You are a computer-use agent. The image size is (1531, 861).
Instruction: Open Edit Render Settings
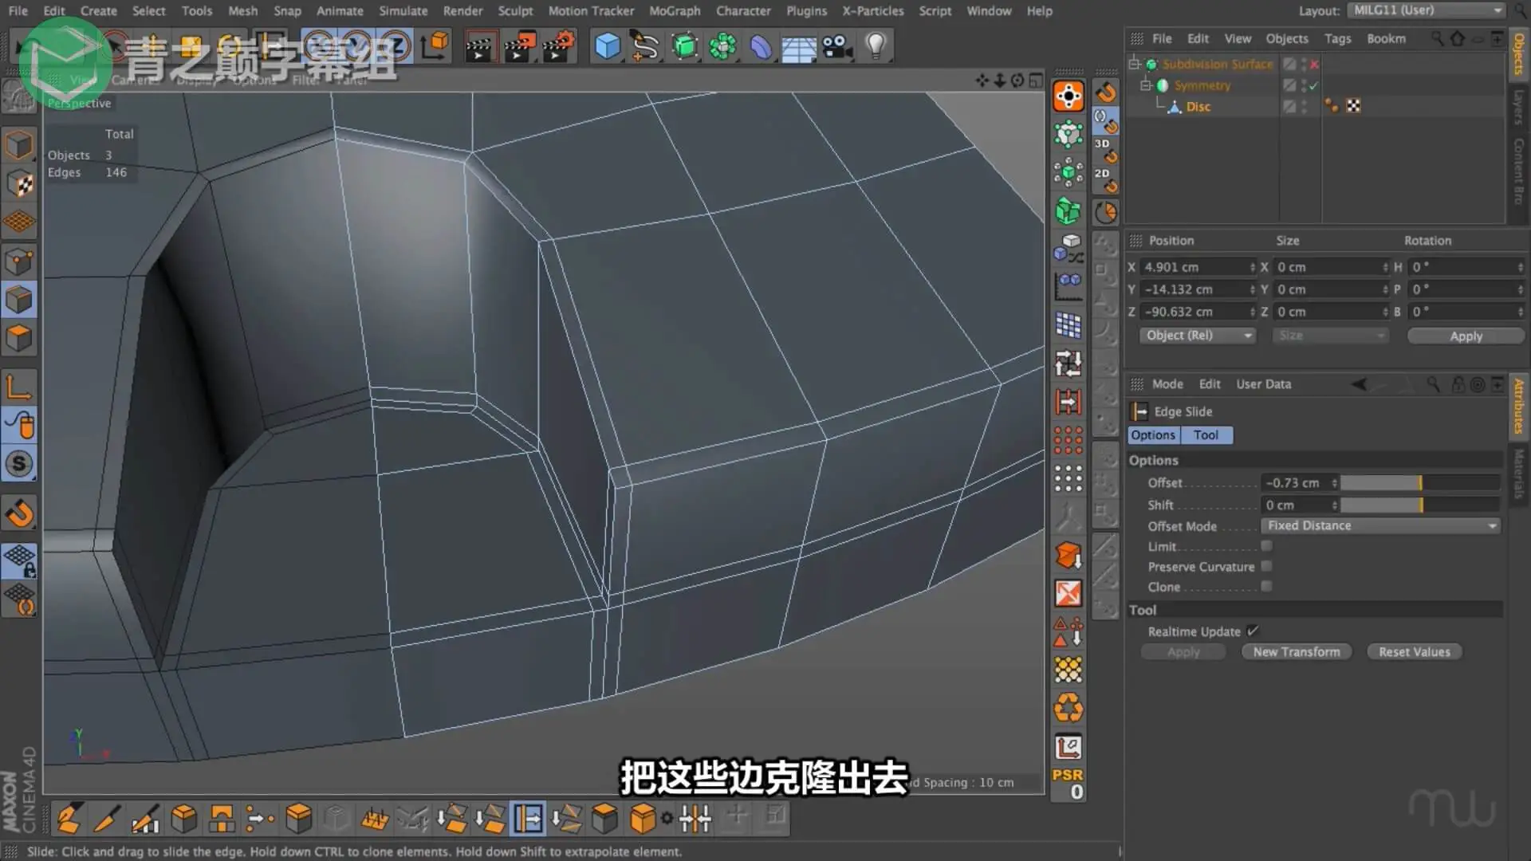[558, 46]
